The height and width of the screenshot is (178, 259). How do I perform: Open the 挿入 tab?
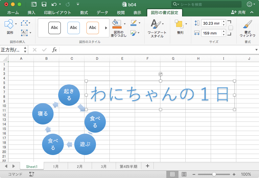[x=31, y=12]
